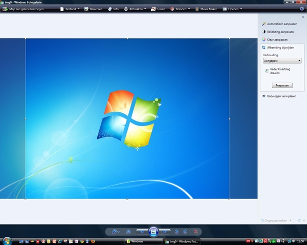Open the Openen menu
This screenshot has width=307, height=245.
click(232, 9)
